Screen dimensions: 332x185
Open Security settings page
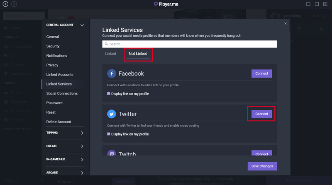tap(53, 46)
